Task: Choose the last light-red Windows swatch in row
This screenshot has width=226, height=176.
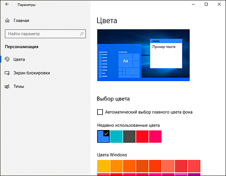Action: pos(194,166)
